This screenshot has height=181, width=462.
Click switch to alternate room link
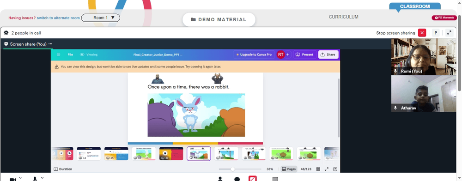tap(58, 18)
